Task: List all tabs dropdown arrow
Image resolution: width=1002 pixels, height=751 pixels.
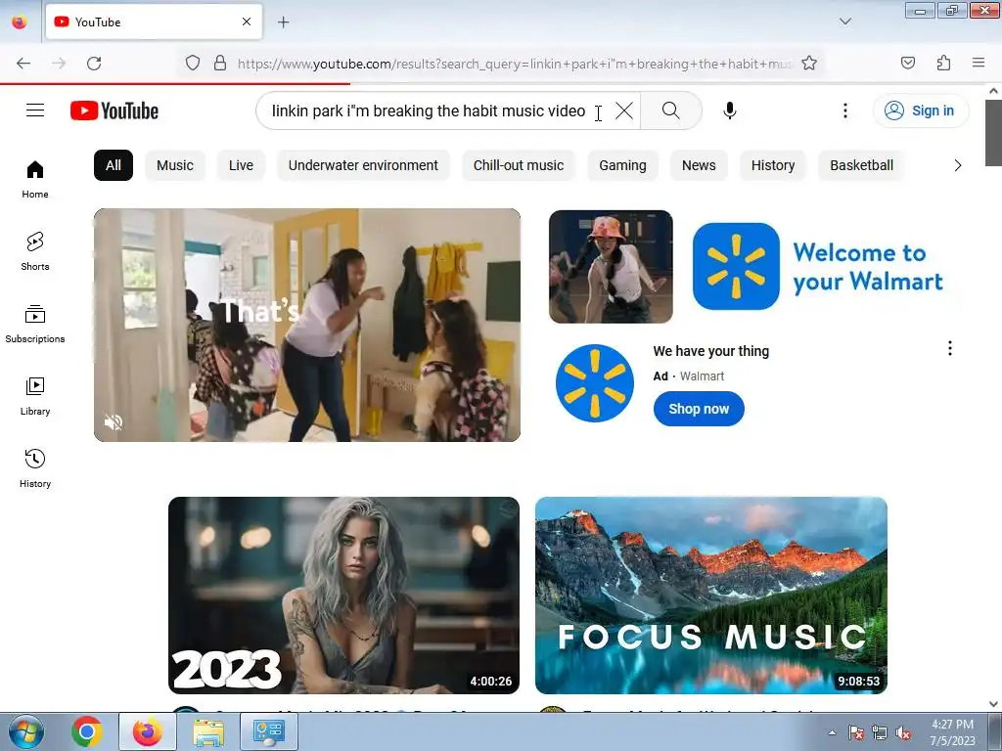Action: tap(845, 22)
